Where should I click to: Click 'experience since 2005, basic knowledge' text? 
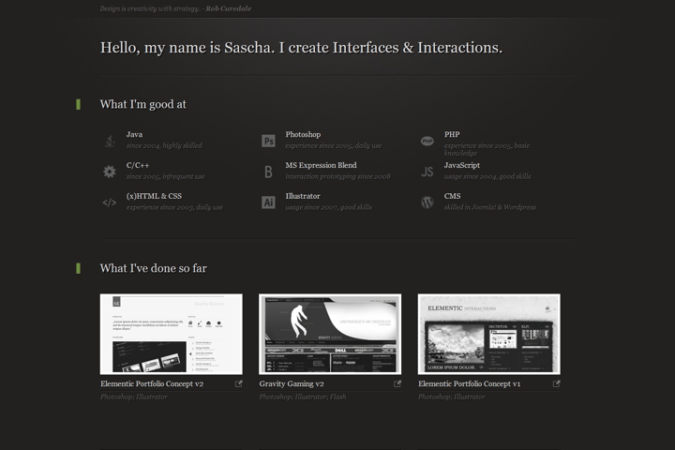click(487, 149)
